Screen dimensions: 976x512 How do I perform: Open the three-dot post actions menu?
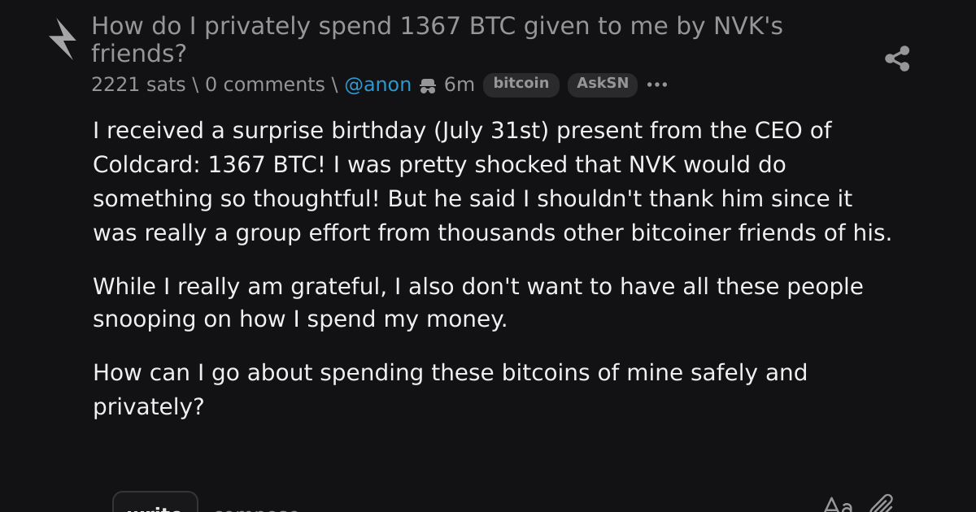click(656, 85)
